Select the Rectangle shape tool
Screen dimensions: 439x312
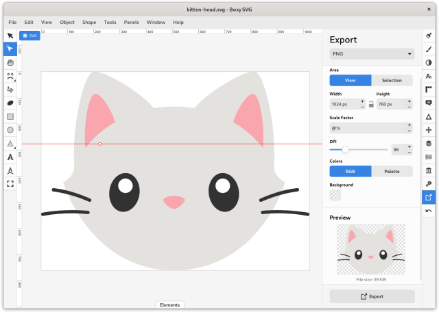(10, 116)
